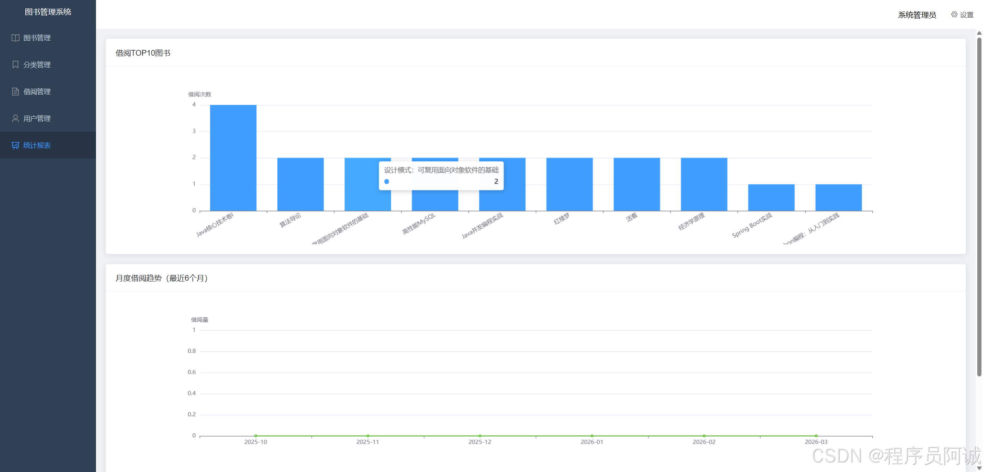Click the 2025-10 data point on trend line
This screenshot has height=472, width=983.
[x=256, y=436]
